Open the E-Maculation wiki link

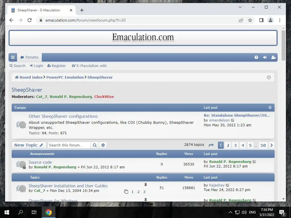point(89,66)
